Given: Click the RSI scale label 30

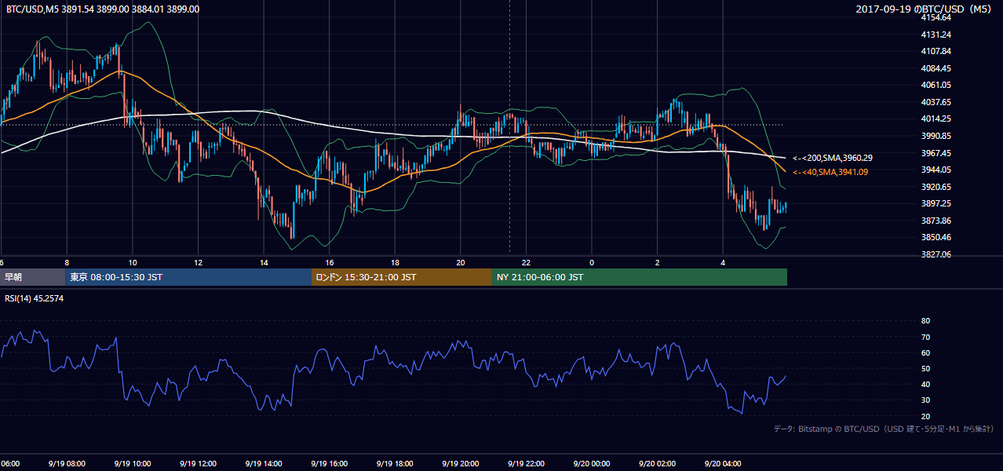Looking at the screenshot, I should (926, 400).
